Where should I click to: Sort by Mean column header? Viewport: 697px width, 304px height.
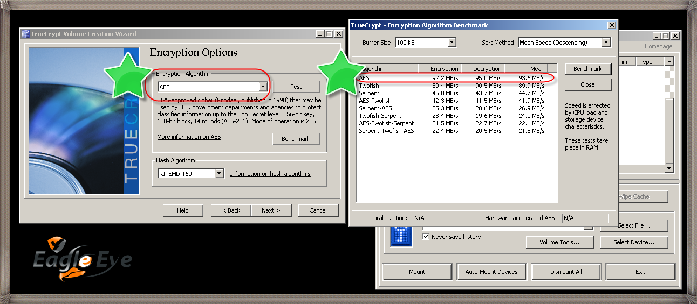[525, 69]
